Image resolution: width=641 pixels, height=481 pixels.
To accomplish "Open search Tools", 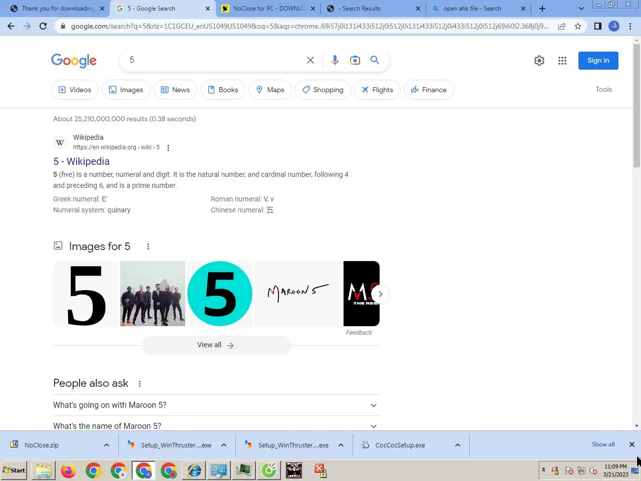I will point(603,89).
